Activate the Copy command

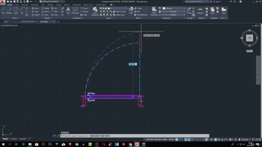click(35, 11)
